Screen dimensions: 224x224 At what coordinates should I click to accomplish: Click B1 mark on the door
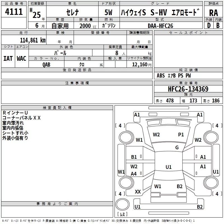(134, 157)
